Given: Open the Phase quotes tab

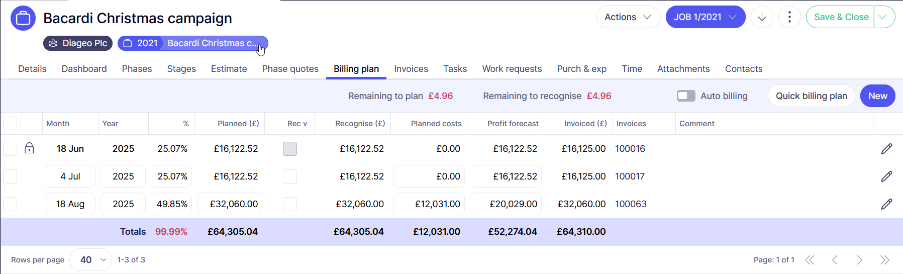Looking at the screenshot, I should pos(290,69).
